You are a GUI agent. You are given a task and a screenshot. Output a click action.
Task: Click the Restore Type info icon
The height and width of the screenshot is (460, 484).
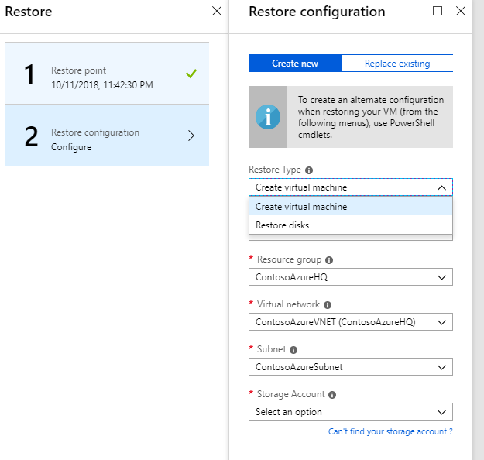click(309, 170)
